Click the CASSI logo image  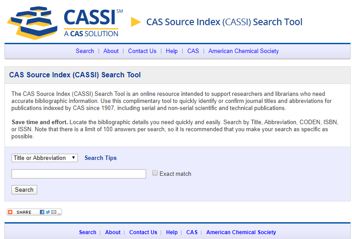(x=65, y=23)
